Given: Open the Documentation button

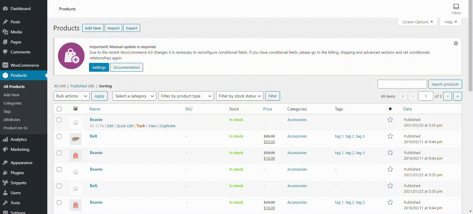Looking at the screenshot, I should click(127, 67).
